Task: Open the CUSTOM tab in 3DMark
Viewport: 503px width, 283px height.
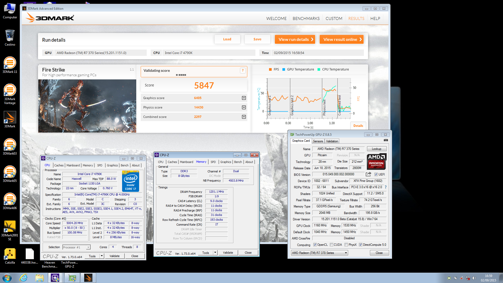Action: point(334,19)
